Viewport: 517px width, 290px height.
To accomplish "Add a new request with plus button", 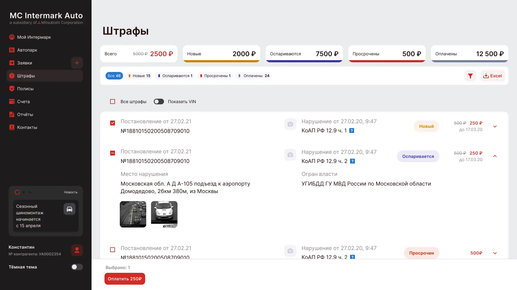I will 77,63.
